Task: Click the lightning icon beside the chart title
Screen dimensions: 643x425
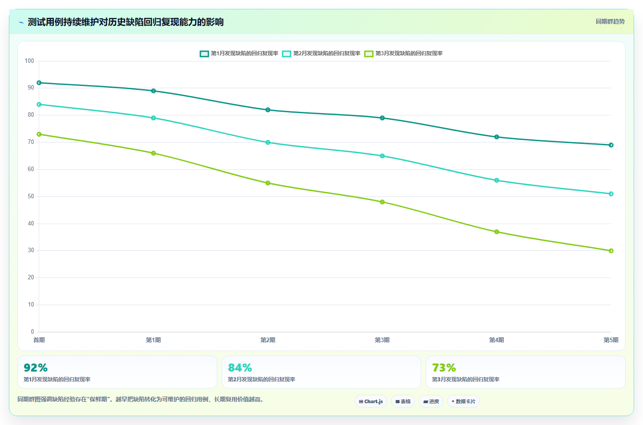Action: click(21, 22)
